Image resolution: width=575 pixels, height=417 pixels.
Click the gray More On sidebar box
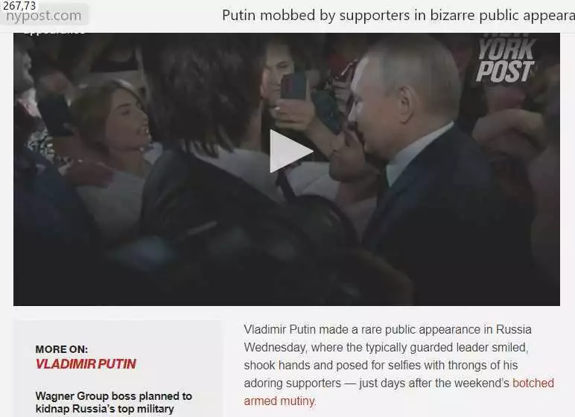(x=118, y=369)
